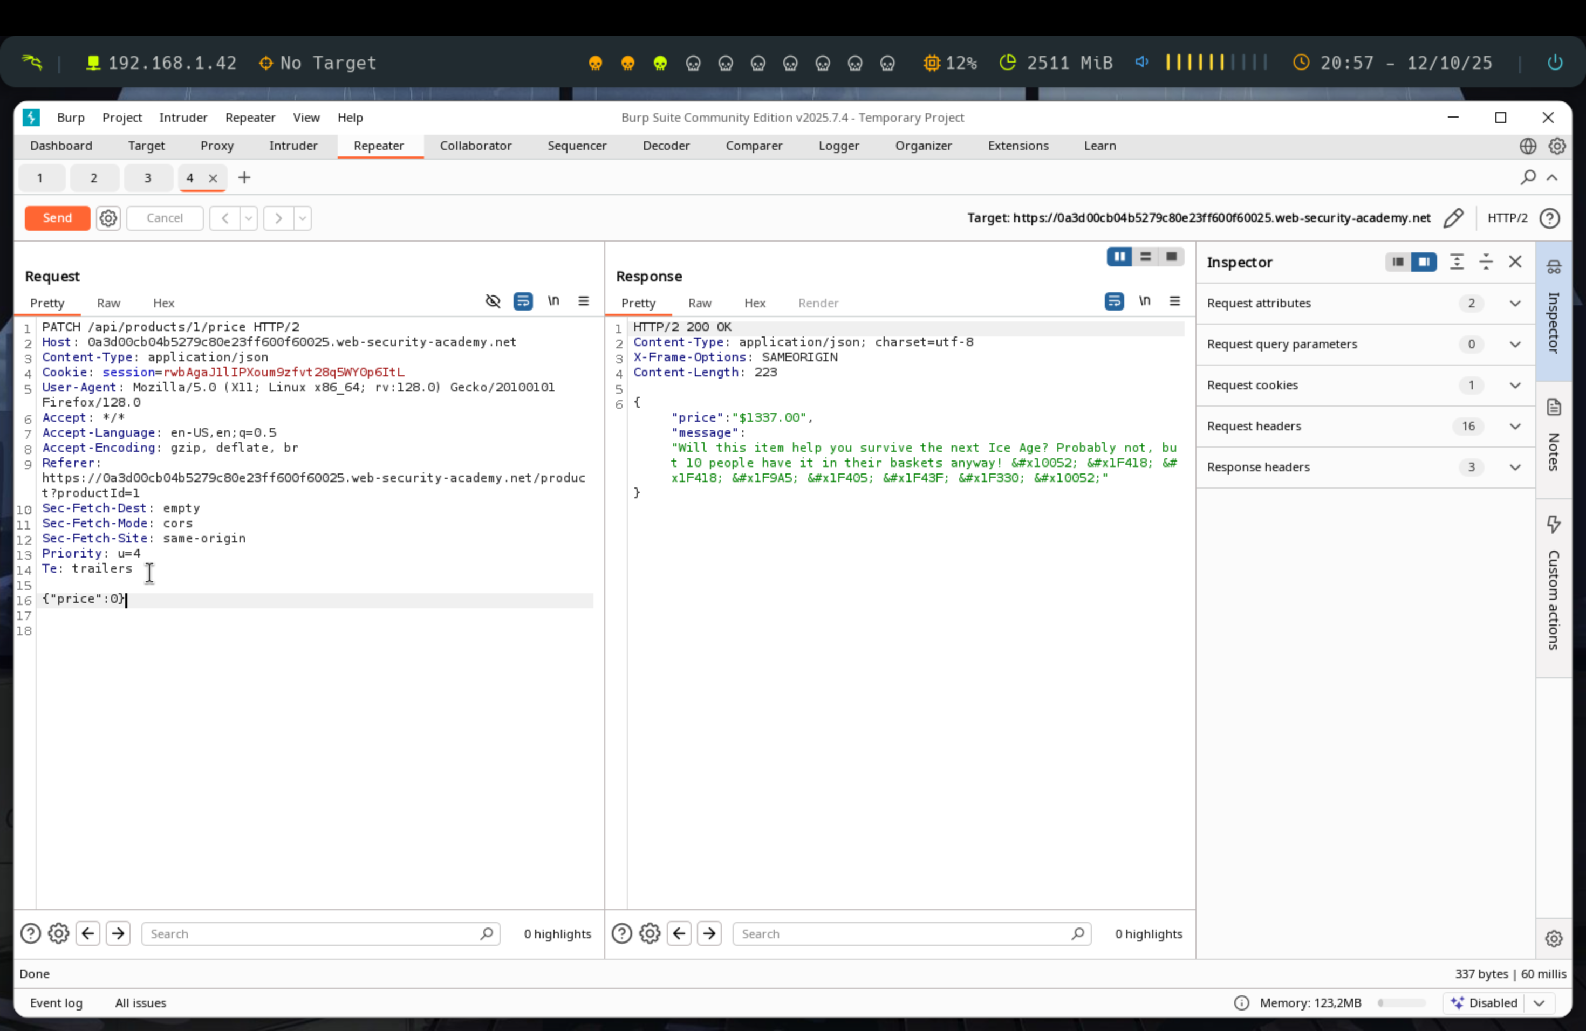Edit target with the pencil icon

click(x=1453, y=218)
